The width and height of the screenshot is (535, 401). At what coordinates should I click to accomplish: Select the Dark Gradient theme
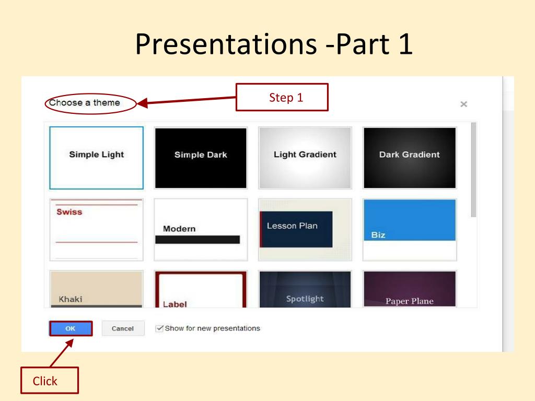click(410, 158)
